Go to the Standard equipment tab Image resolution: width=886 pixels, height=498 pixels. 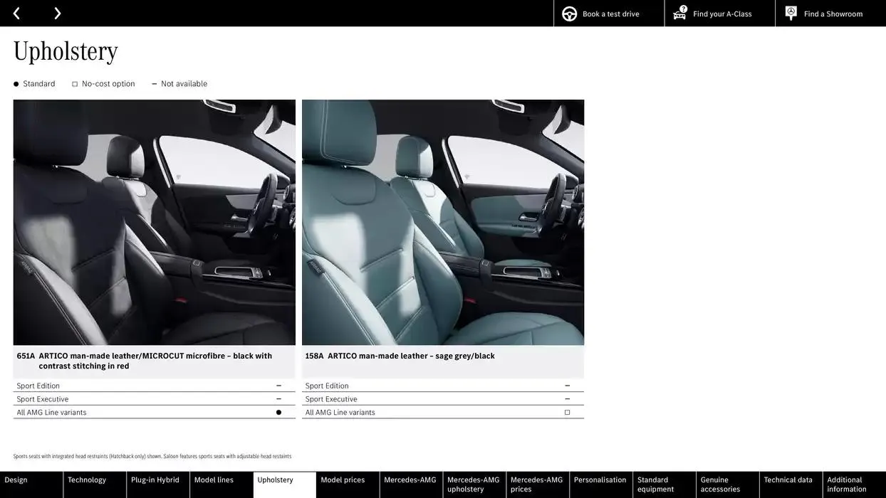click(x=665, y=484)
